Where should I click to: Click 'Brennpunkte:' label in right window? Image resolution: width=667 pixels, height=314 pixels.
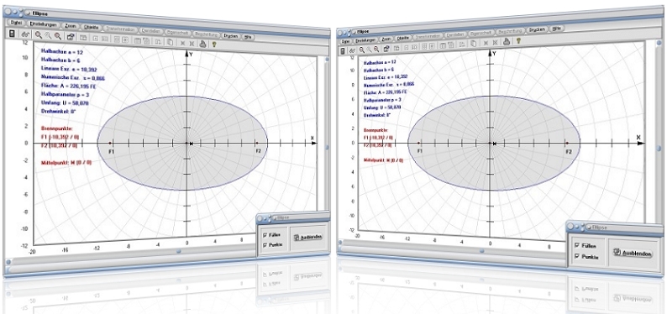(377, 129)
